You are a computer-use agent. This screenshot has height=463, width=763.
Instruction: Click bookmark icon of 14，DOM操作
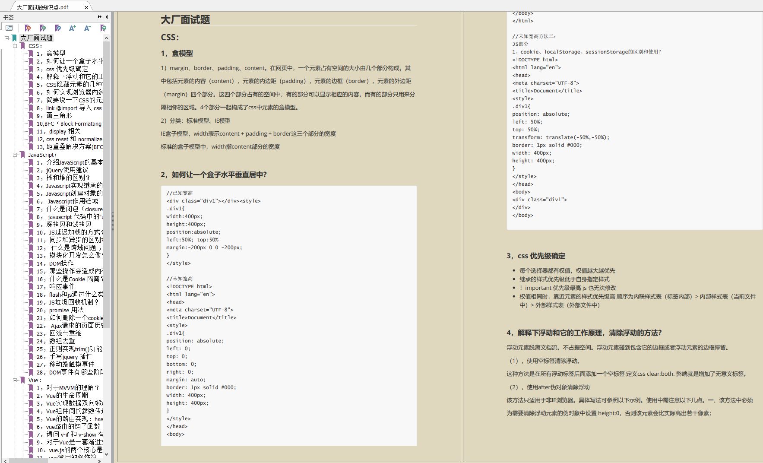pyautogui.click(x=31, y=263)
